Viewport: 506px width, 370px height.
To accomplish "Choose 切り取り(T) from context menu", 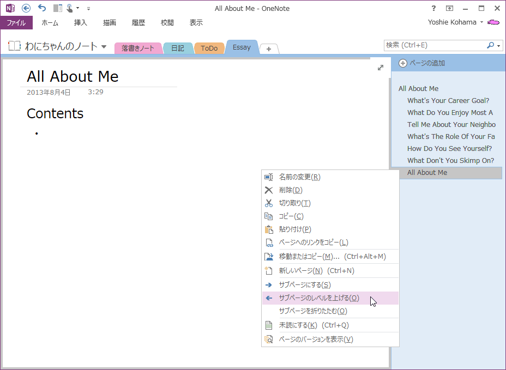I will (x=330, y=203).
